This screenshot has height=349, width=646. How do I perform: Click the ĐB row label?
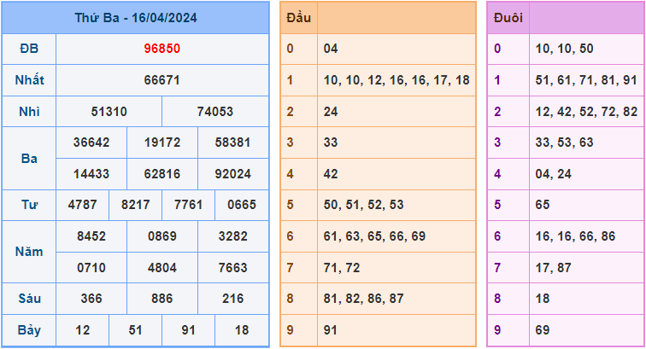pyautogui.click(x=29, y=49)
